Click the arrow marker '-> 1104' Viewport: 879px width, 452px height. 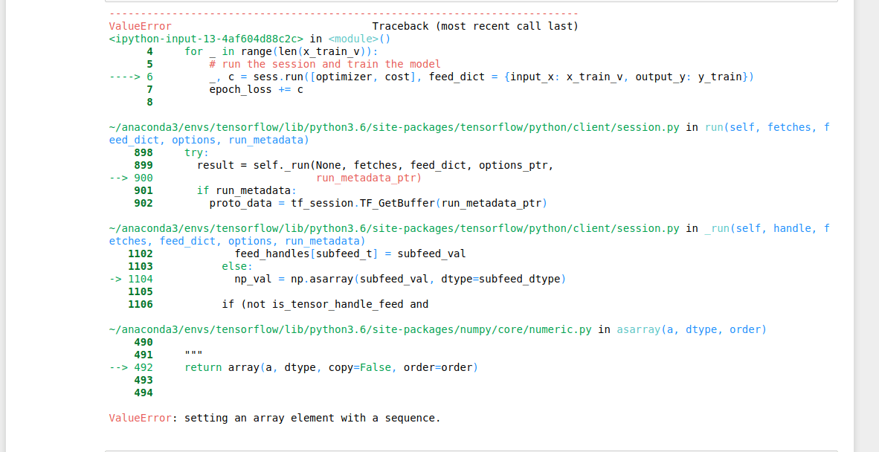click(x=131, y=279)
